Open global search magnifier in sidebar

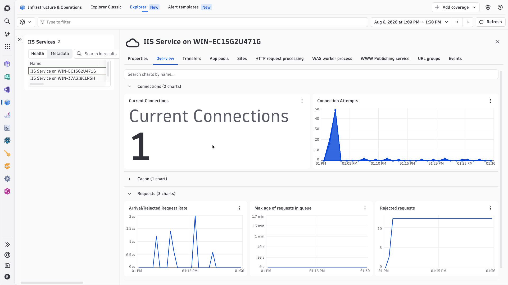point(7,21)
